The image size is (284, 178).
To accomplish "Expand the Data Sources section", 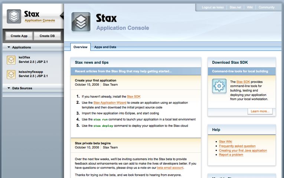I will click(x=9, y=88).
